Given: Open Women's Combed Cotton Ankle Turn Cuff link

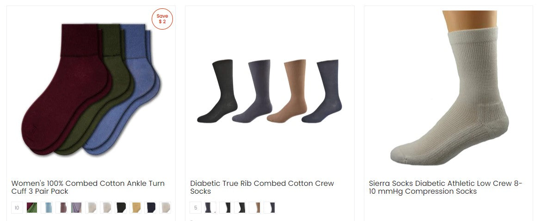Looking at the screenshot, I should click(x=88, y=187).
